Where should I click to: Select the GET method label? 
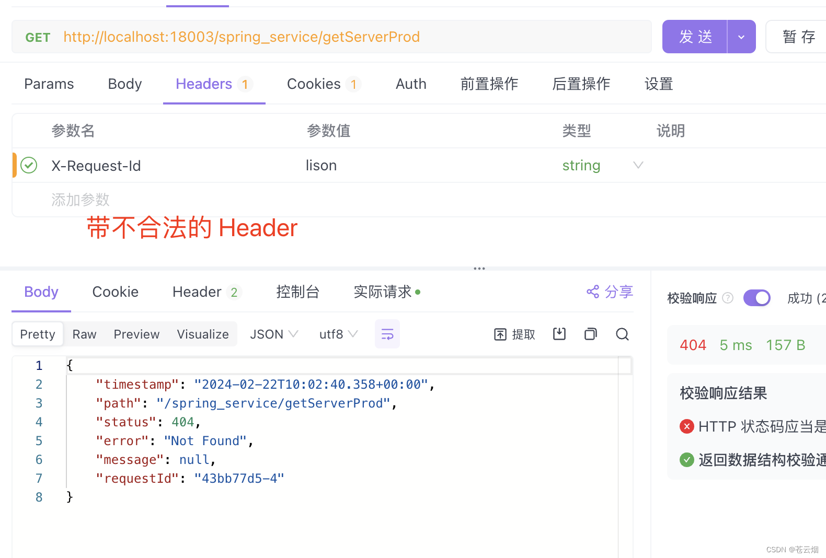click(38, 37)
